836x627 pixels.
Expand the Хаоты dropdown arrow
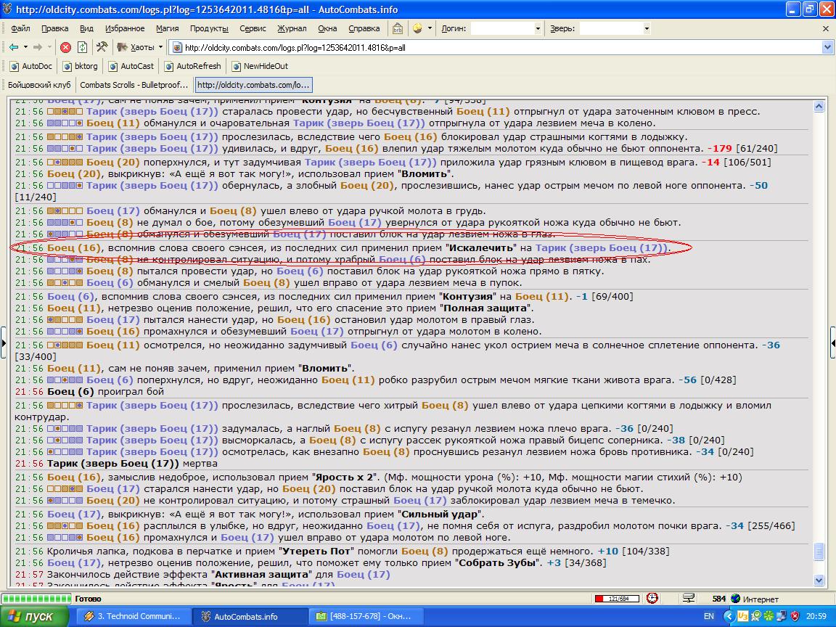[x=160, y=47]
